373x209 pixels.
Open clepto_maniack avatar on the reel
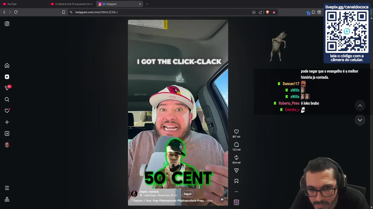(134, 194)
